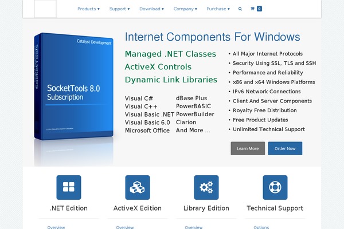344x229 pixels.
Task: Open the Company menu
Action: pyautogui.click(x=185, y=9)
